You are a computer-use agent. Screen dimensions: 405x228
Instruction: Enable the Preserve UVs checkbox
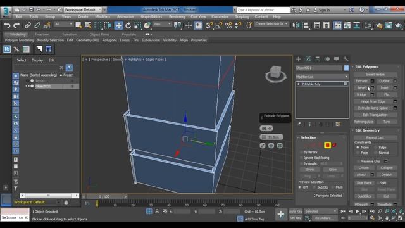pyautogui.click(x=358, y=161)
